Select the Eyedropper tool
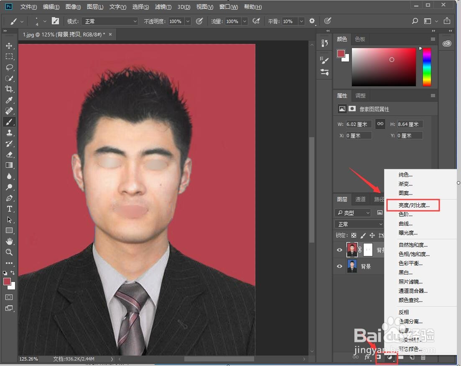Screen dimensions: 461x366 (x=9, y=100)
